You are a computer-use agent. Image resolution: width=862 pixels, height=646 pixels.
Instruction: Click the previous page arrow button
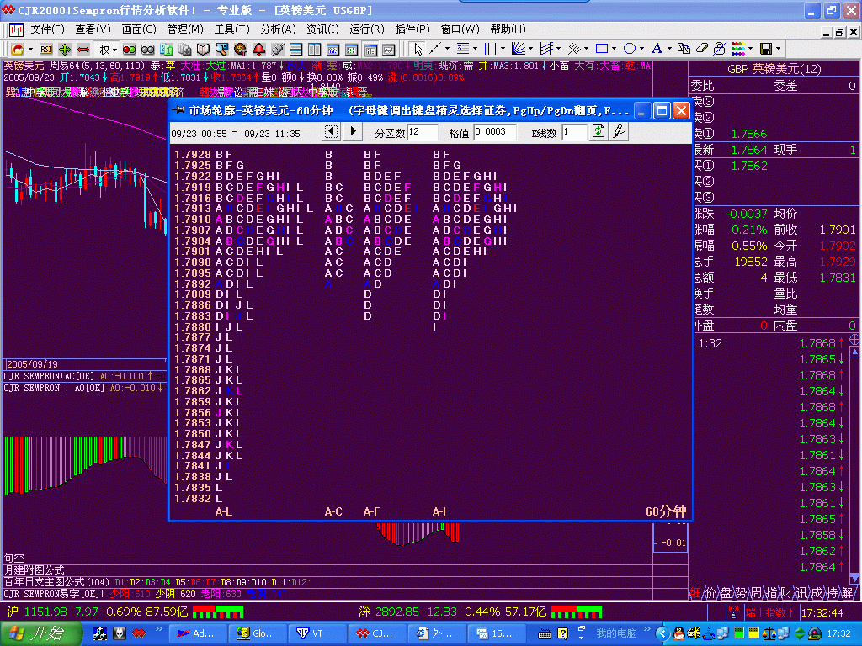332,131
